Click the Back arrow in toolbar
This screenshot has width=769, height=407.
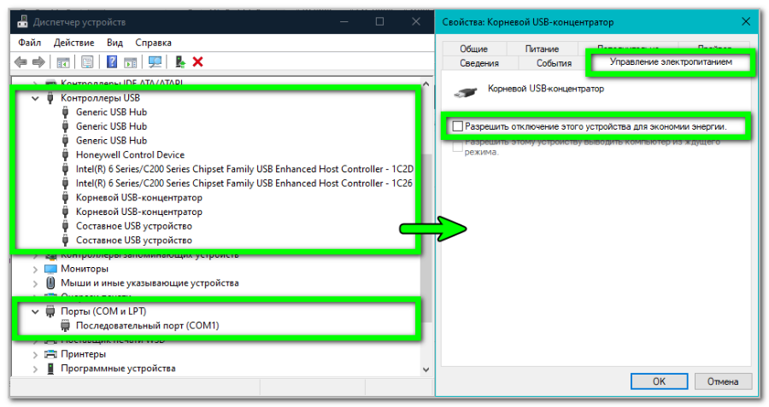click(21, 61)
